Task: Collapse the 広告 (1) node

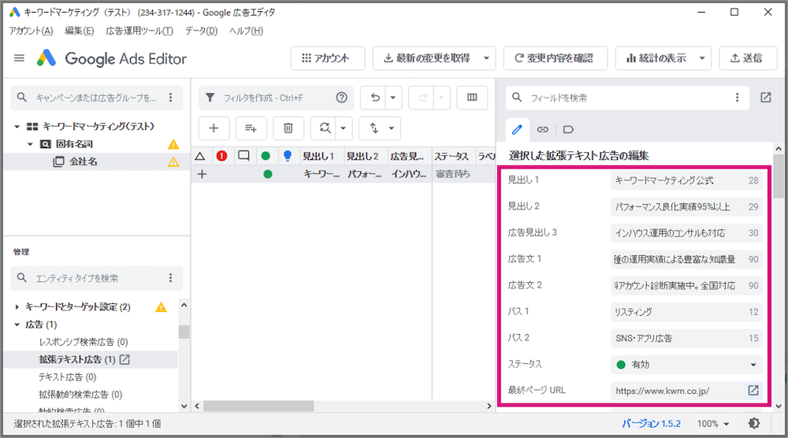Action: click(x=17, y=325)
